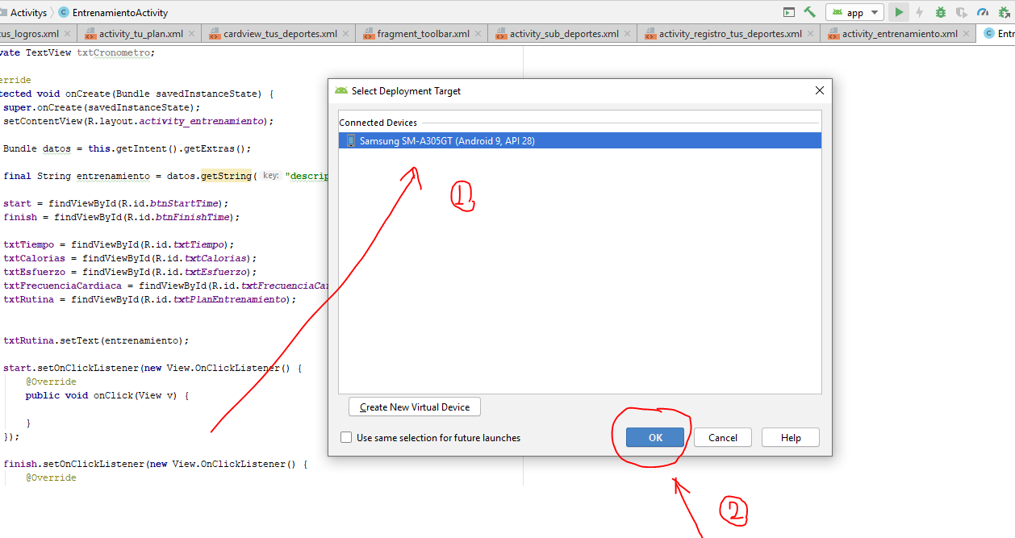
Task: Open the fragment_toolbar.xml tab
Action: click(423, 34)
